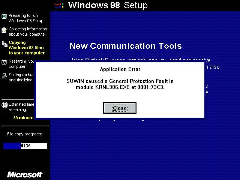The image size is (240, 180).
Task: Click the 'Collecting information about your computer' label
Action: 28,31
